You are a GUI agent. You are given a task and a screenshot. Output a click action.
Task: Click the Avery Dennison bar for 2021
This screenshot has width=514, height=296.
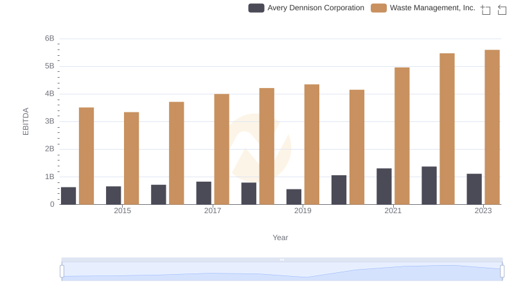[x=384, y=186]
